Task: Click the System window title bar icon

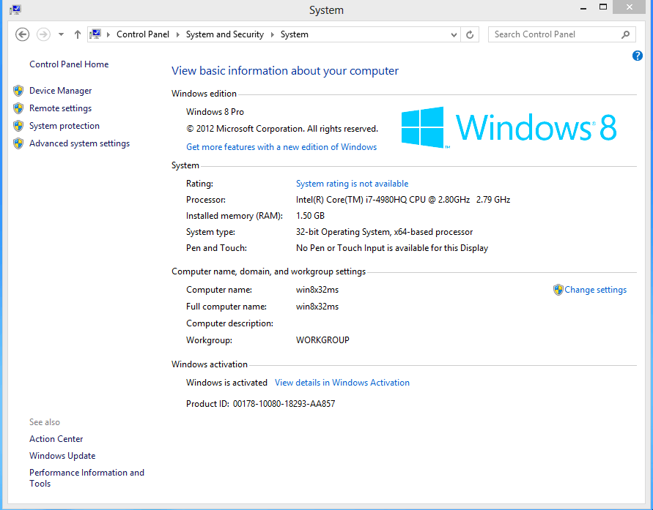Action: pos(15,9)
